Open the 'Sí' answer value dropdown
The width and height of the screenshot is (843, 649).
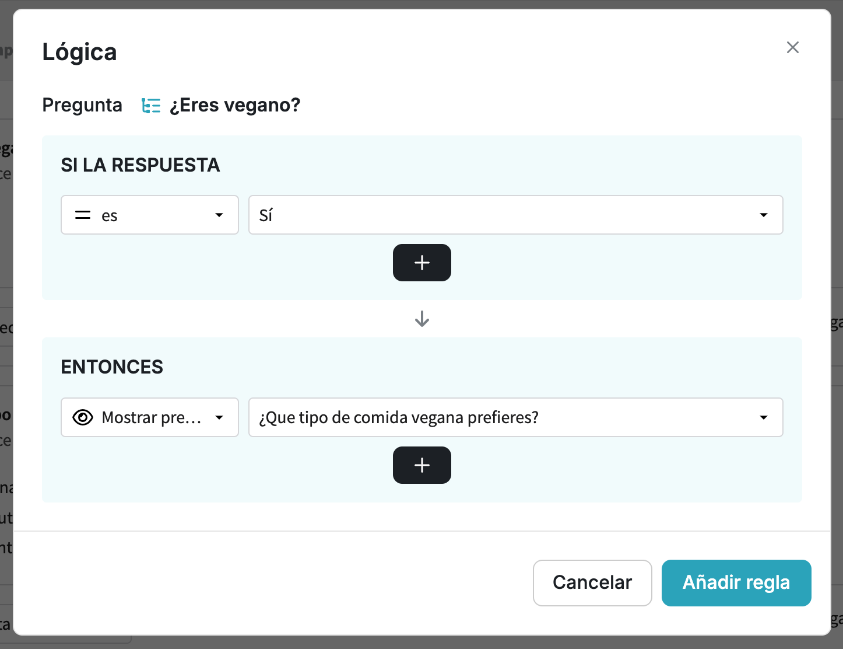[515, 215]
